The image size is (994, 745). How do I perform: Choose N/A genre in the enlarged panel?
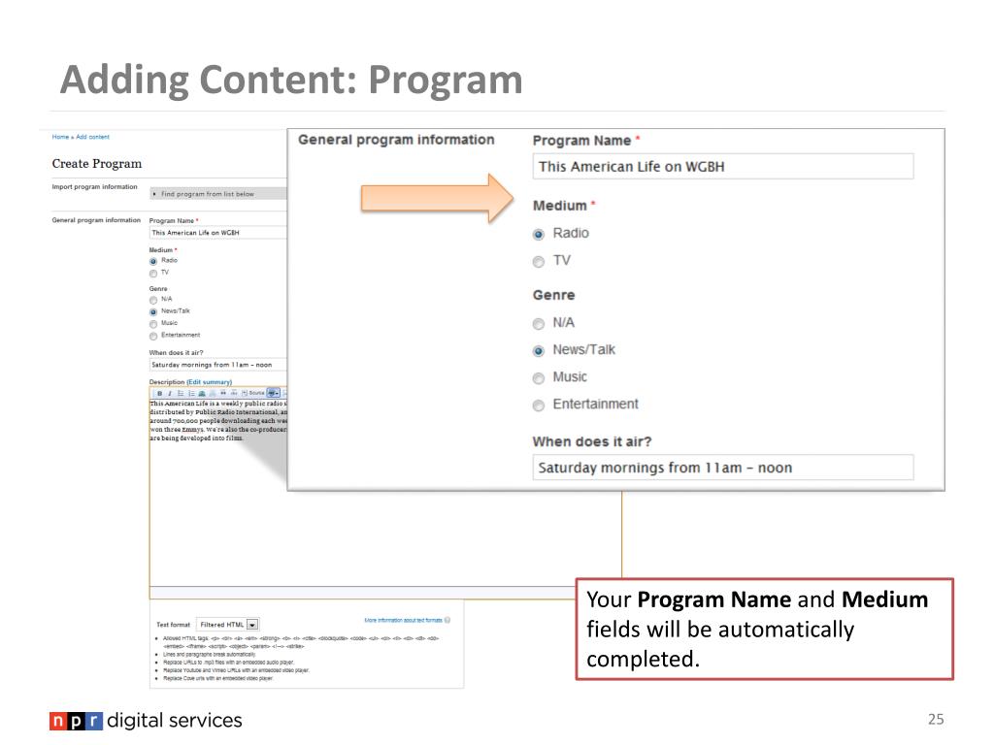coord(538,324)
